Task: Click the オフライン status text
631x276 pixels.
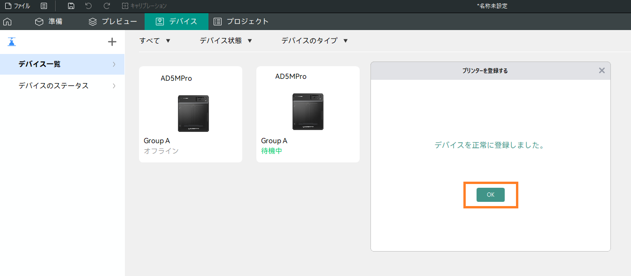Action: (x=161, y=151)
